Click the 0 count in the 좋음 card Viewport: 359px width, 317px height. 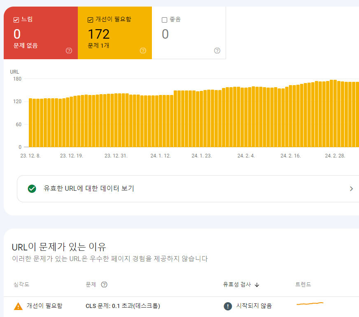click(165, 34)
